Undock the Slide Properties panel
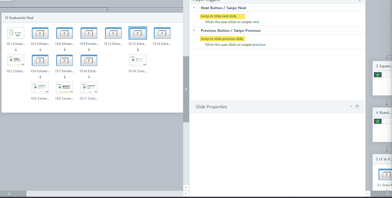Viewport: 392px width, 198px height. (x=357, y=107)
